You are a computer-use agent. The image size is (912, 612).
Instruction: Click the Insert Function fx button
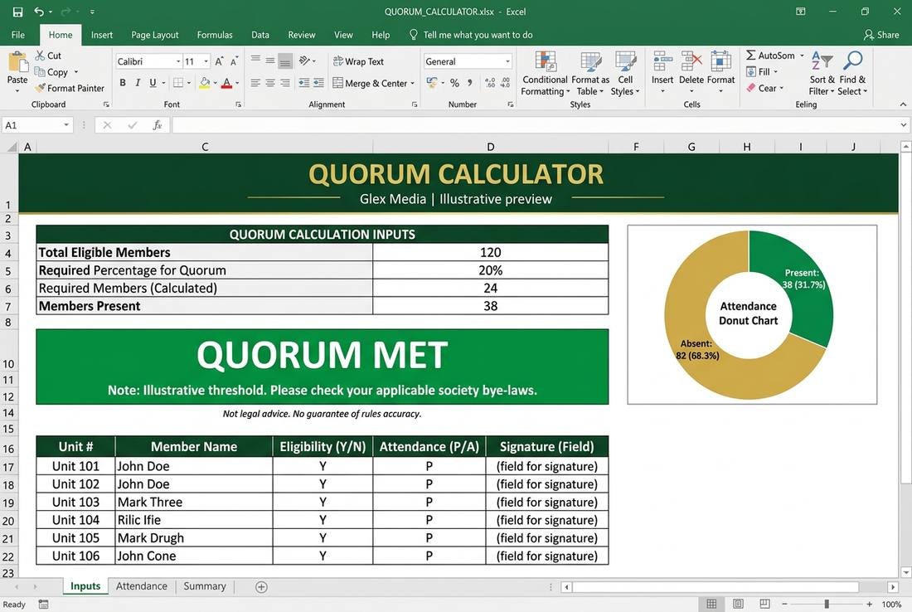click(x=157, y=125)
